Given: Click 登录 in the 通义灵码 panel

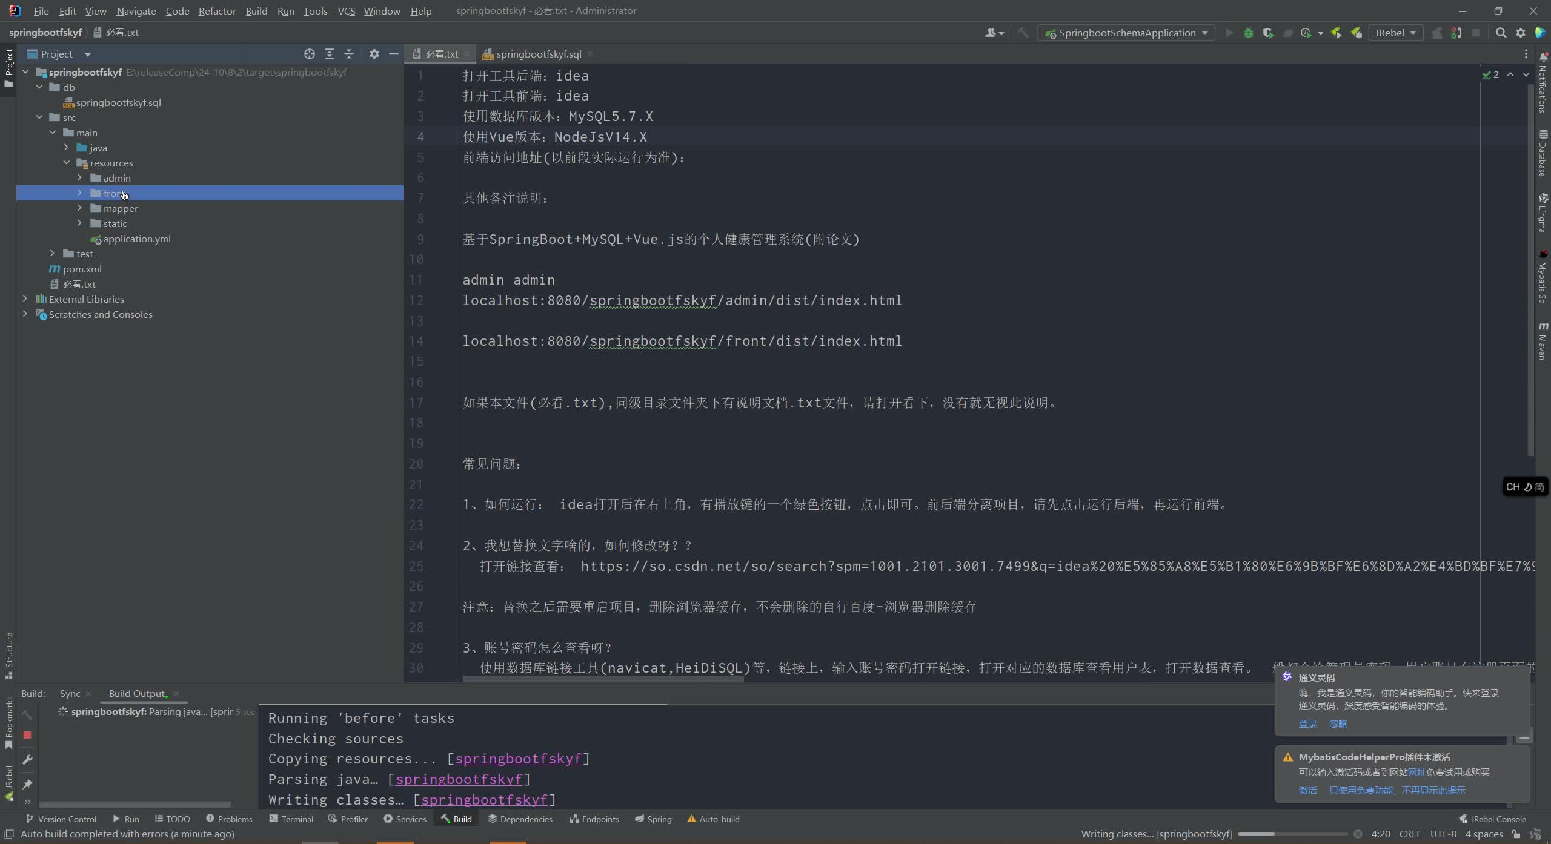Looking at the screenshot, I should 1307,724.
